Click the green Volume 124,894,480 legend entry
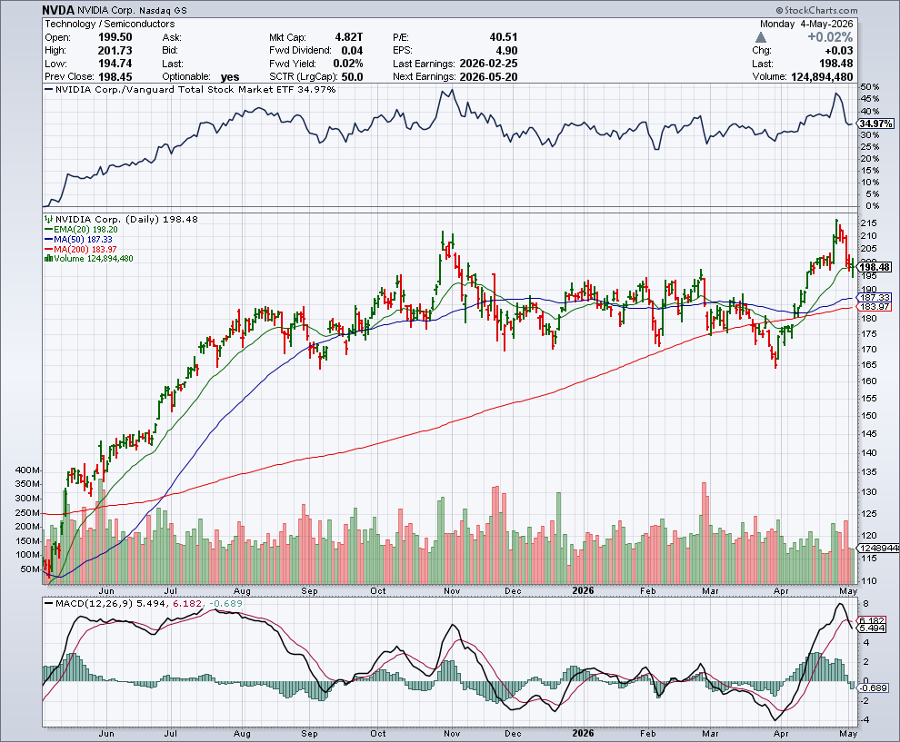The width and height of the screenshot is (900, 742). pos(89,259)
